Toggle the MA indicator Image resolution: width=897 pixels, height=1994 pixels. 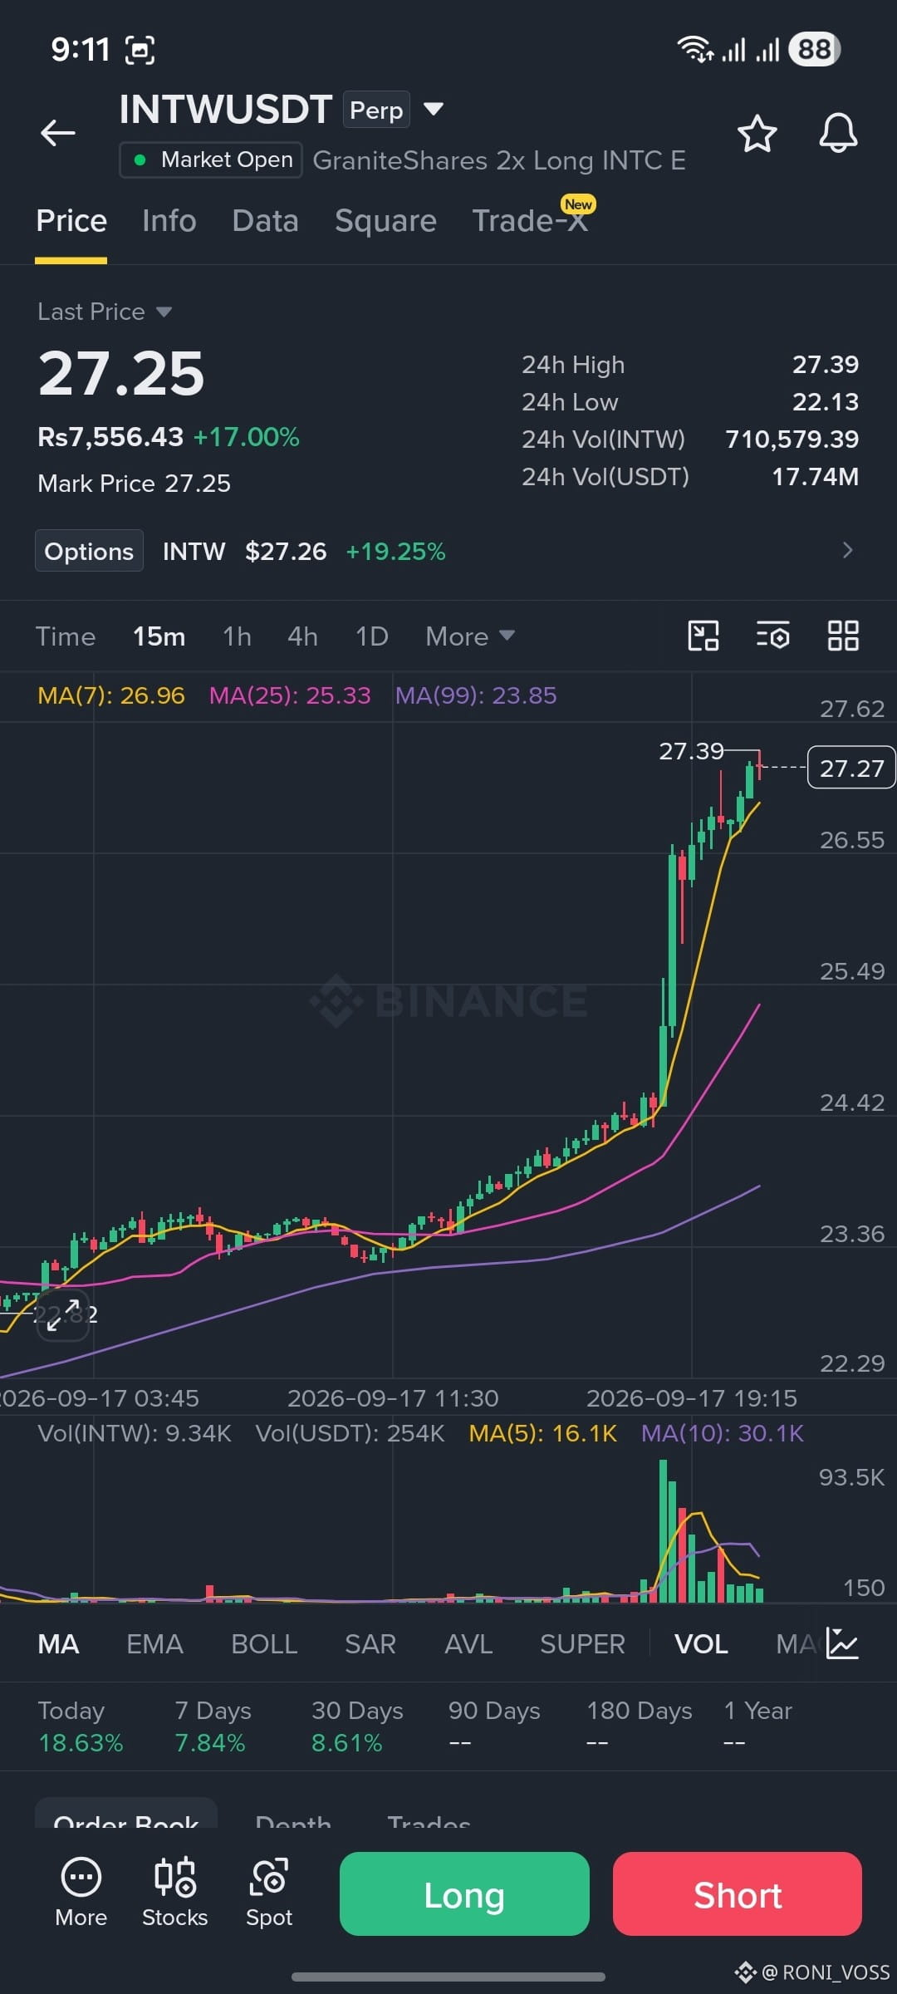pos(58,1644)
